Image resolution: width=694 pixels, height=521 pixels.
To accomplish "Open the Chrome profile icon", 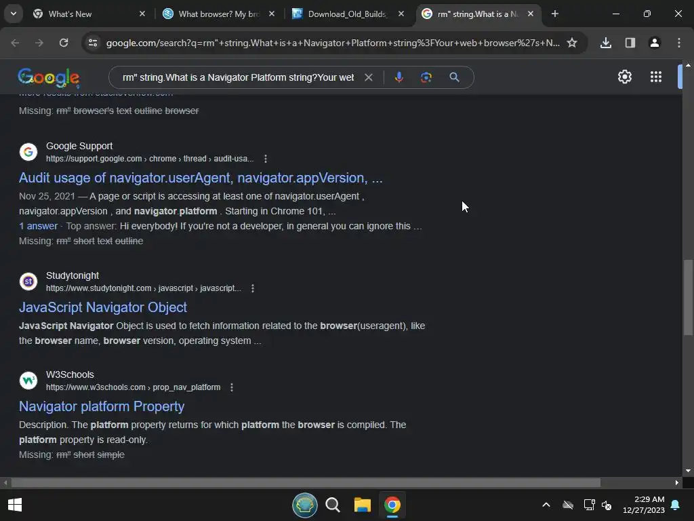I will point(655,43).
